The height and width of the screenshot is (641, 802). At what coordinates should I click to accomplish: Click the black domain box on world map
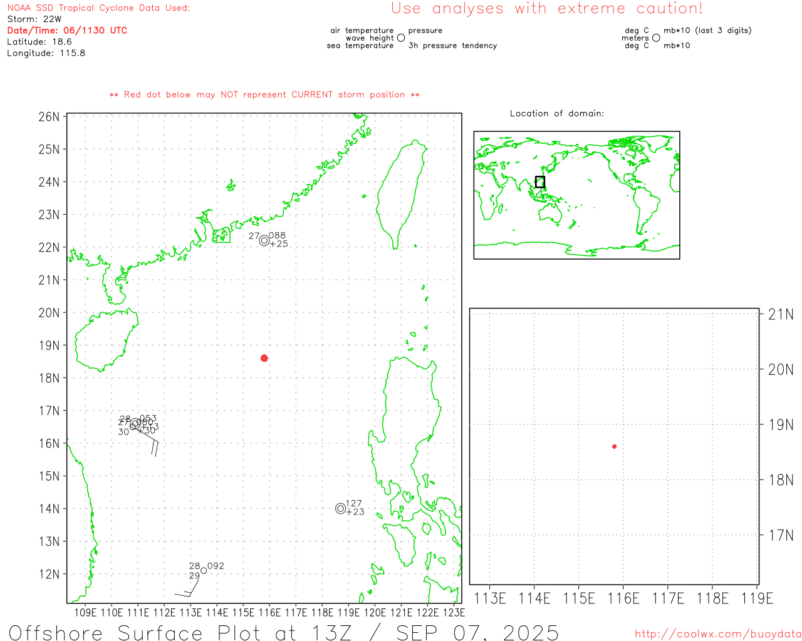coord(540,182)
